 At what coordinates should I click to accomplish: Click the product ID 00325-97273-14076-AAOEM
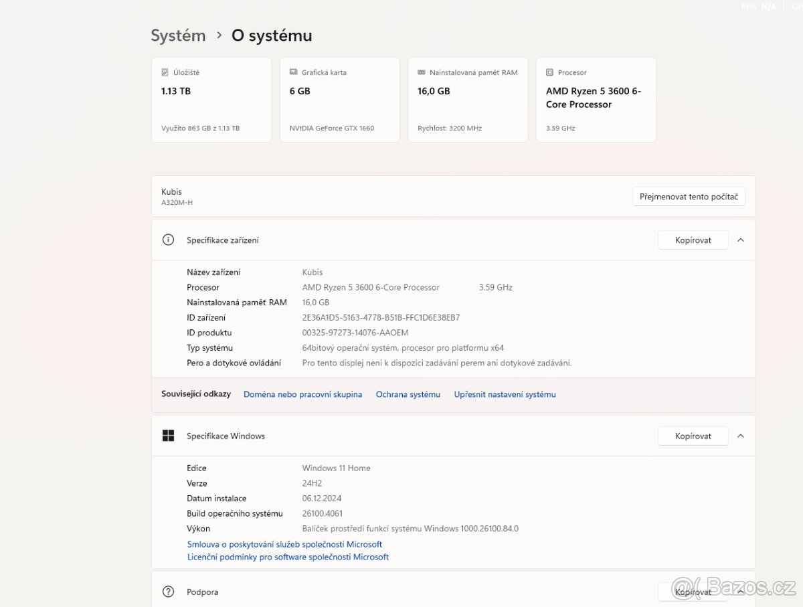[355, 333]
